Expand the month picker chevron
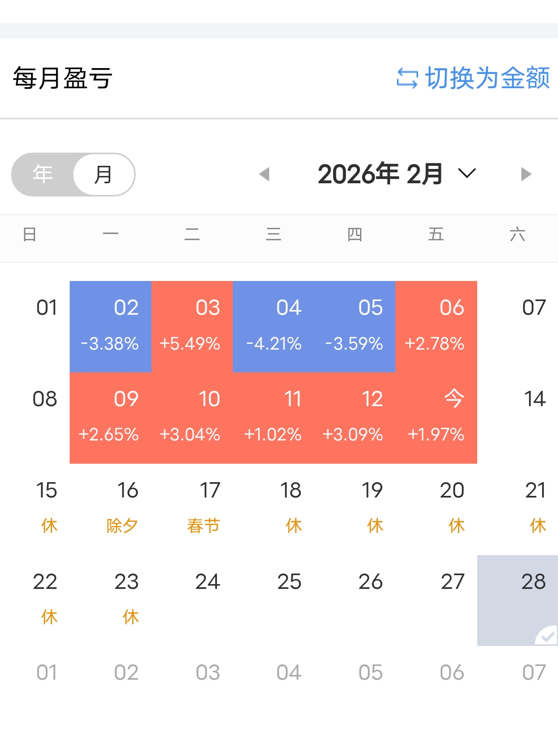This screenshot has width=558, height=732. click(x=467, y=174)
